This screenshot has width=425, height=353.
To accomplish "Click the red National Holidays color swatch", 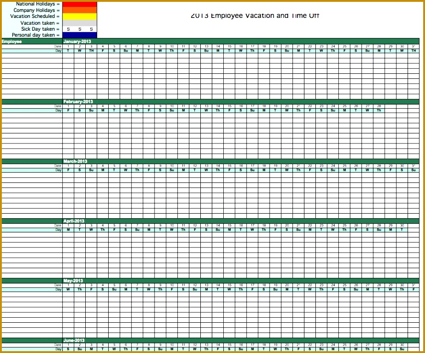I will (x=80, y=4).
